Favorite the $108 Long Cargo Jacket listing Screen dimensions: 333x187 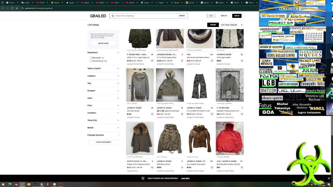click(x=152, y=61)
